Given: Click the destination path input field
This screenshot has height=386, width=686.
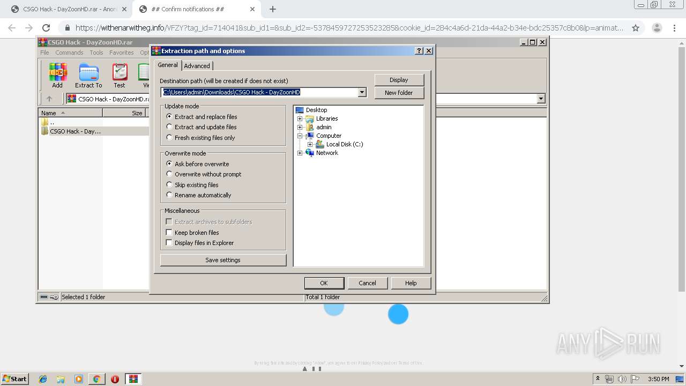Looking at the screenshot, I should [259, 92].
